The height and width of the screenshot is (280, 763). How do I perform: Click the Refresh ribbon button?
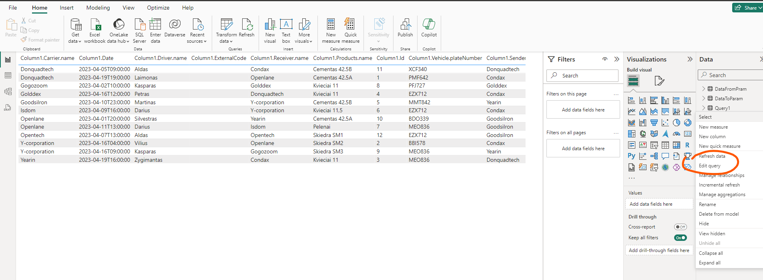tap(247, 28)
